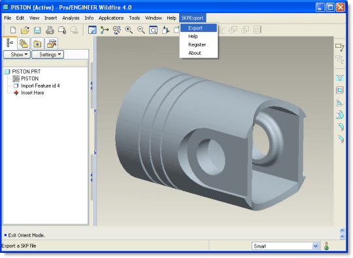This screenshot has height=258, width=353.
Task: Click the New file icon
Action: (x=13, y=30)
